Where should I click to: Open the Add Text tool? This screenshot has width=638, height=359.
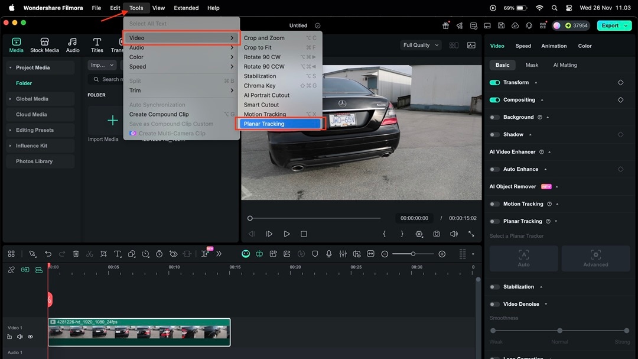(117, 253)
